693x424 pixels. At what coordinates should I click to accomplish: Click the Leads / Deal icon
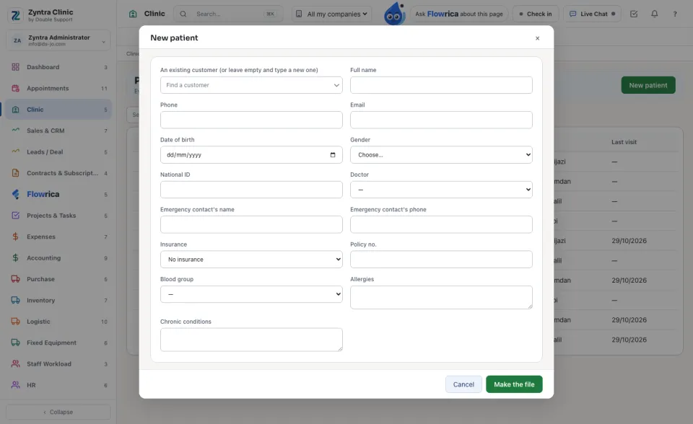pos(15,152)
